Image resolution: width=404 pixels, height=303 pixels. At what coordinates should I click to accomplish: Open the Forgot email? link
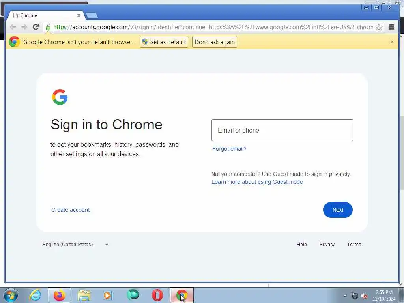(229, 149)
